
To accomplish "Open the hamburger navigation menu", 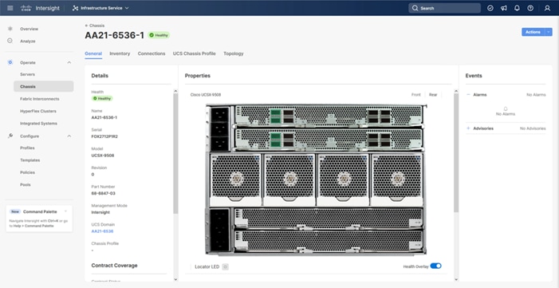I will click(x=10, y=8).
